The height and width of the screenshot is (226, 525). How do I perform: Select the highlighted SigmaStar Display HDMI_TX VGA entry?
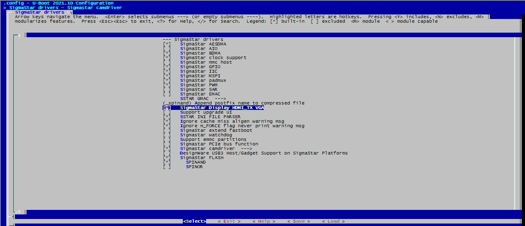pos(222,108)
